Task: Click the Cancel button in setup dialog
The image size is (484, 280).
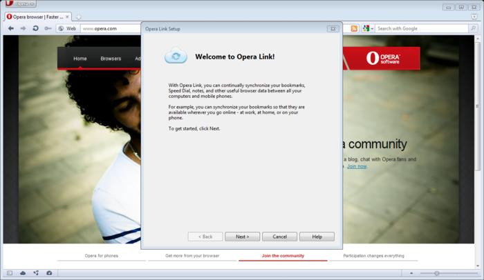Action: point(279,237)
